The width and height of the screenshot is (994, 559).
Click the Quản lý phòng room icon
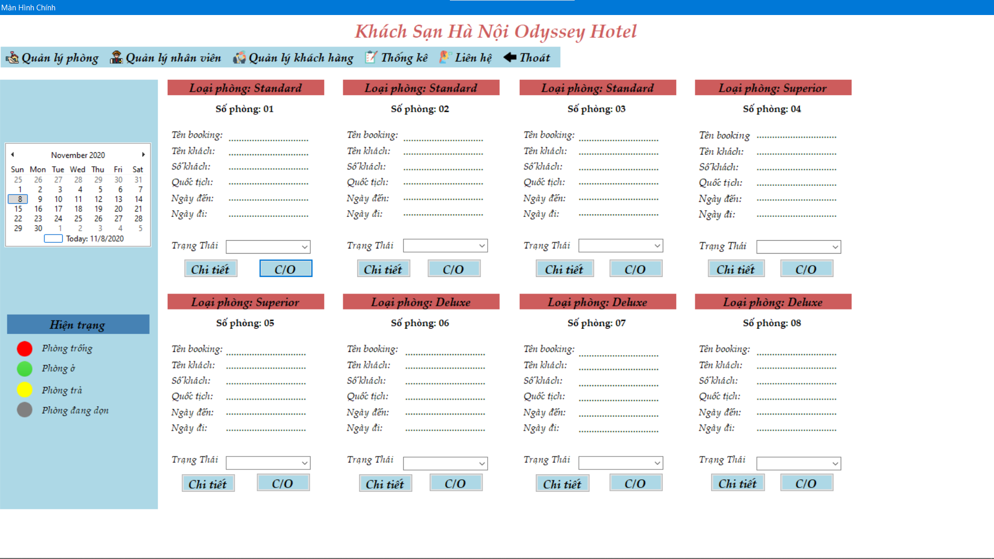[x=12, y=57]
